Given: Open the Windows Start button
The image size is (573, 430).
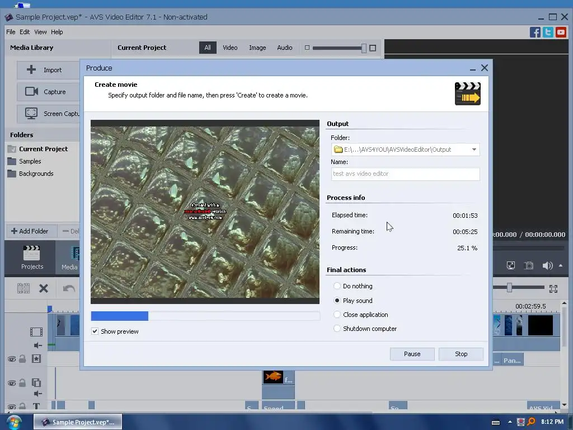Looking at the screenshot, I should pos(14,422).
